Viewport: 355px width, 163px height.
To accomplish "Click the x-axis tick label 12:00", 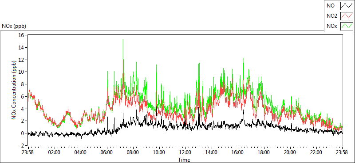I will [x=185, y=152].
